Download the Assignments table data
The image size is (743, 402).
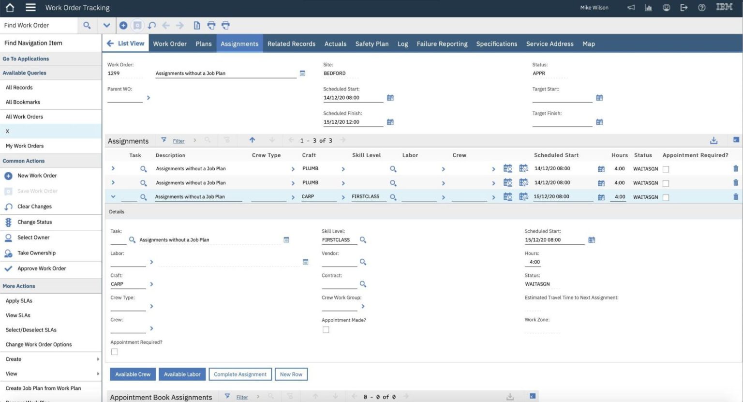tap(714, 140)
